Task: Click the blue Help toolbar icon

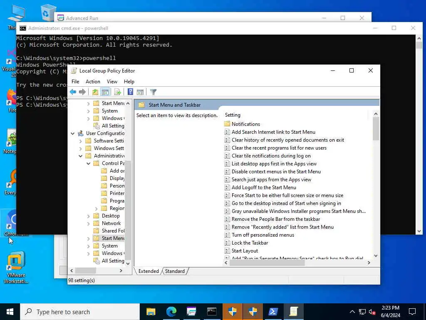Action: tap(130, 92)
